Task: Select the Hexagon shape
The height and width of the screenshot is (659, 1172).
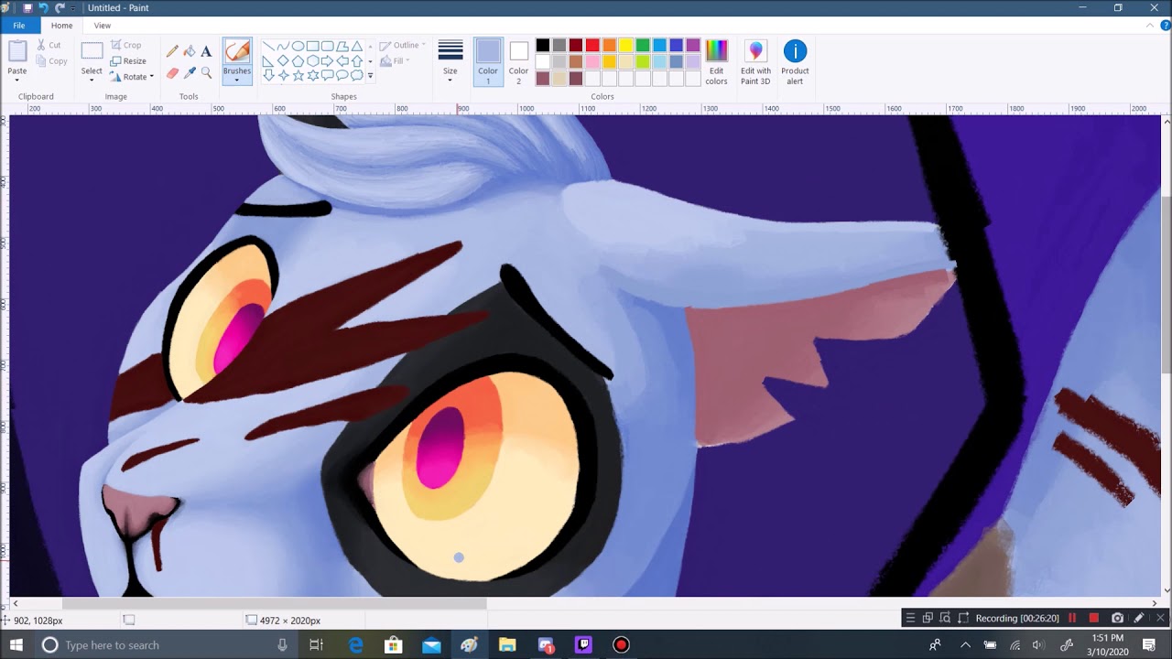Action: pos(312,60)
